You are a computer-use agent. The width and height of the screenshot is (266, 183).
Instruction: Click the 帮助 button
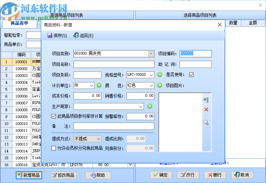tap(98, 175)
